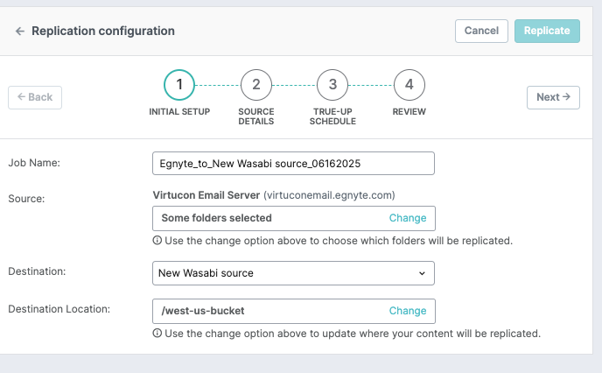
Task: Click info icon beside destination location hint
Action: (x=157, y=333)
